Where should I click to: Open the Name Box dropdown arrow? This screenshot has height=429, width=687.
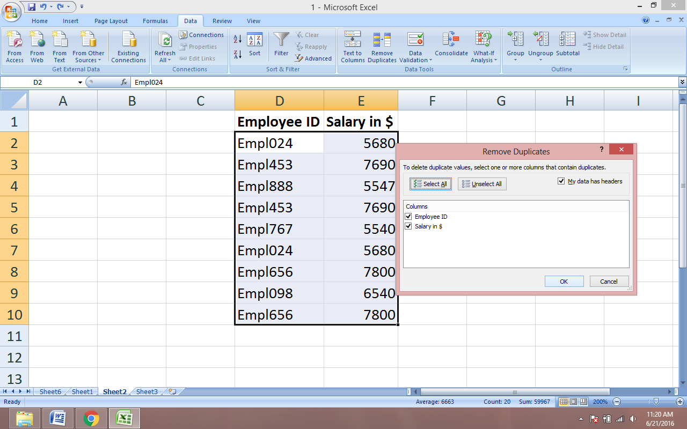(x=80, y=83)
